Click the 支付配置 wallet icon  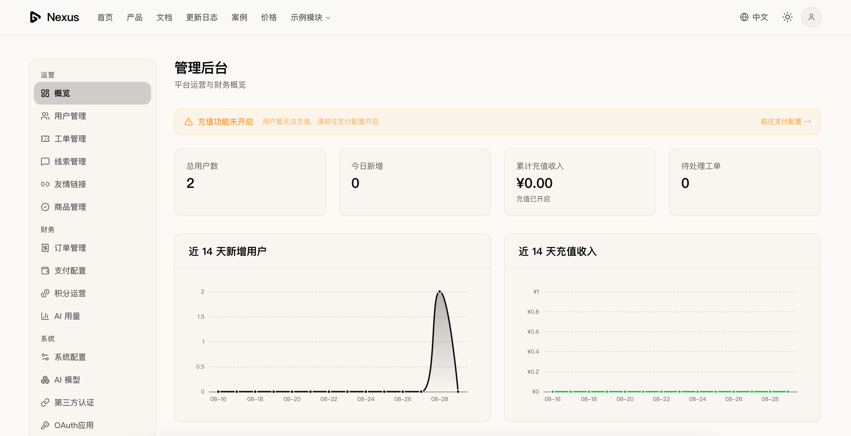[x=45, y=271]
